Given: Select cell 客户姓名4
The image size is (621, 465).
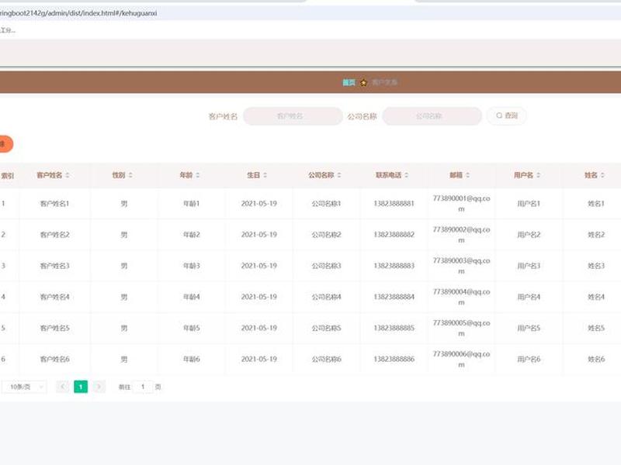Looking at the screenshot, I should click(x=54, y=297).
